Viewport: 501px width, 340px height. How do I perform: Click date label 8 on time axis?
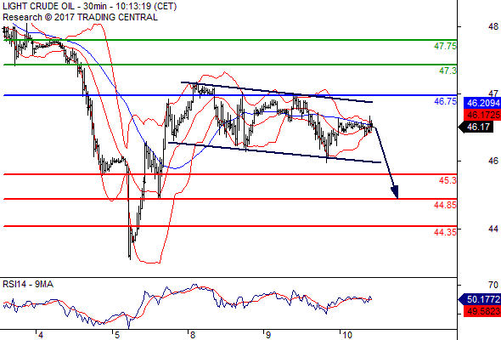point(193,335)
